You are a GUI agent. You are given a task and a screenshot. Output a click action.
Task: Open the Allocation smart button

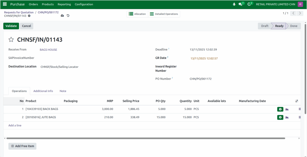137,14
